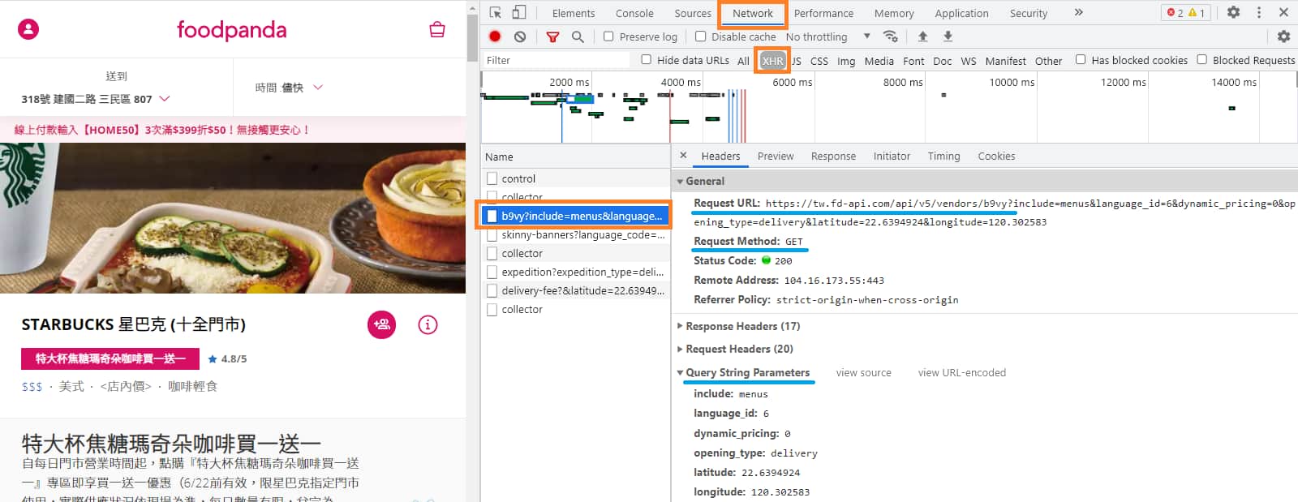This screenshot has height=502, width=1298.
Task: Check Hide data URLs
Action: coord(647,59)
